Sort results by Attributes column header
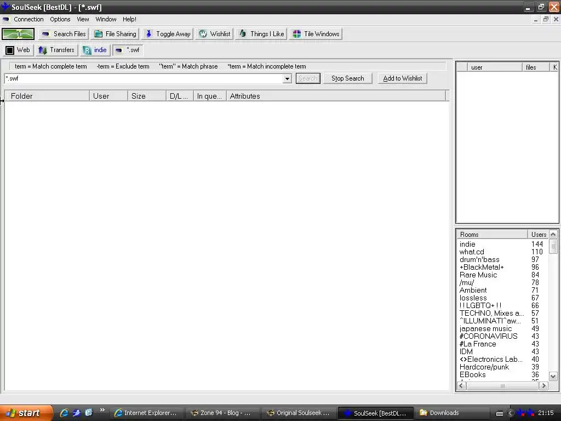 (x=336, y=96)
